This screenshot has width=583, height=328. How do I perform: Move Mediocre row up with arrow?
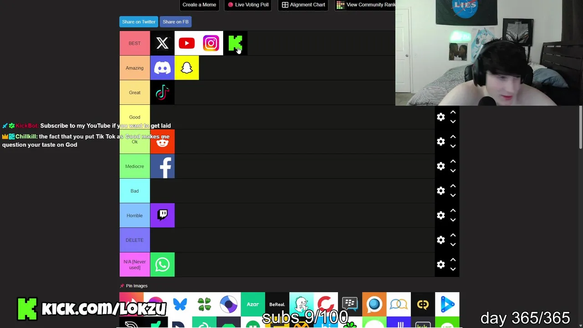tap(453, 161)
